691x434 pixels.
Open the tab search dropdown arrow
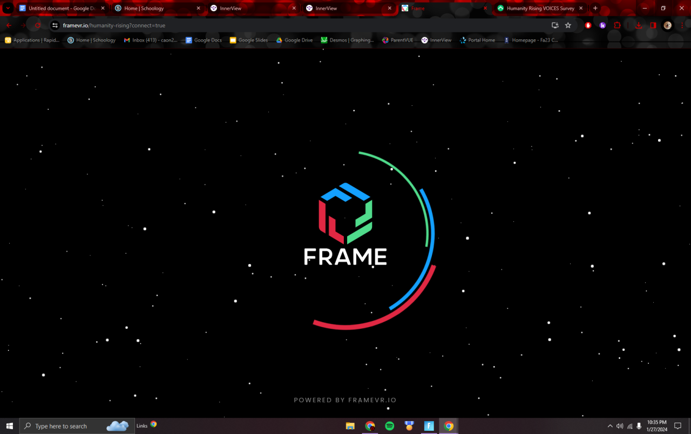(8, 8)
